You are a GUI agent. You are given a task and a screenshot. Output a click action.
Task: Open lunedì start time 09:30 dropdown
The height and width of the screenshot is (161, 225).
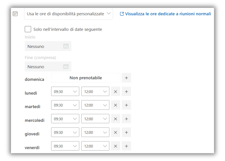tap(65, 92)
